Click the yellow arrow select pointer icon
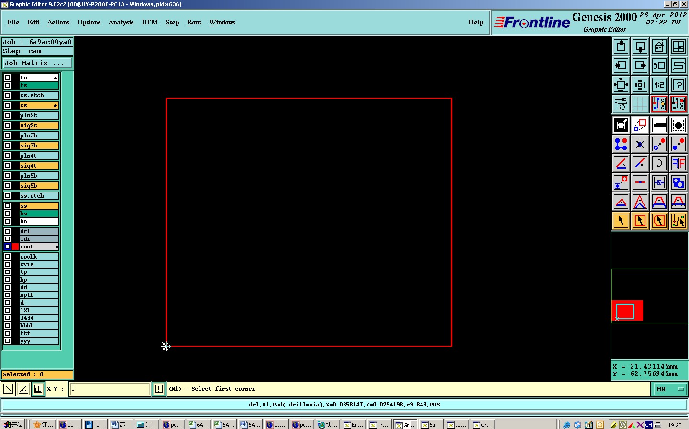Viewport: 689px width, 429px height. tap(621, 221)
